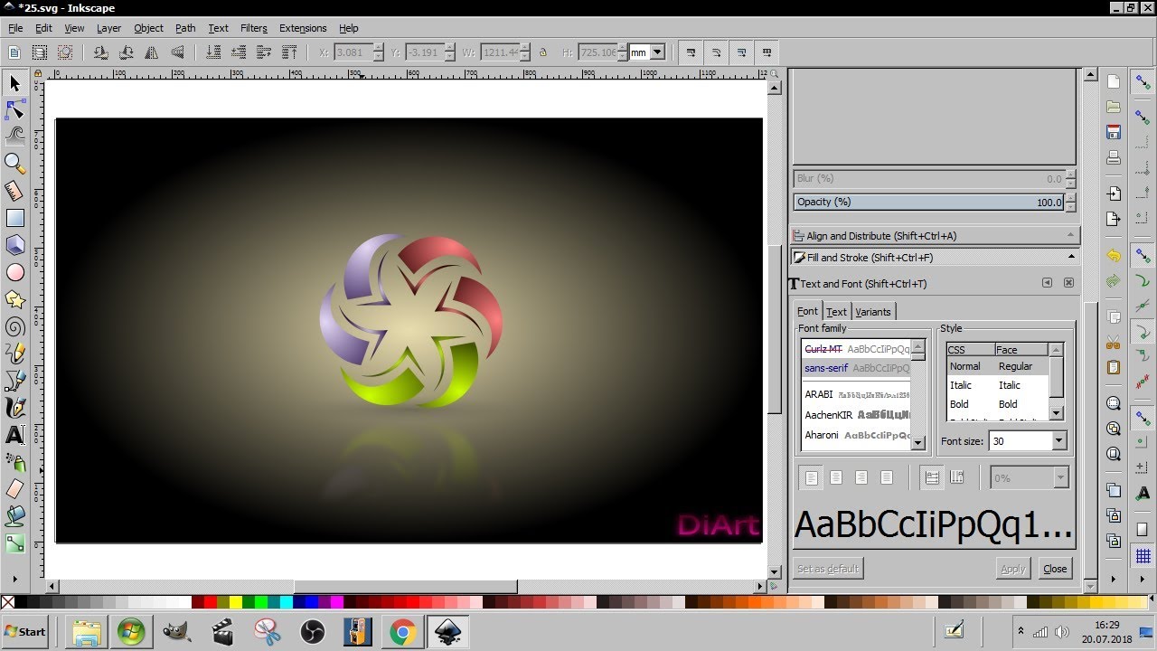The width and height of the screenshot is (1157, 651).
Task: Select the Measure tool
Action: pos(14,191)
